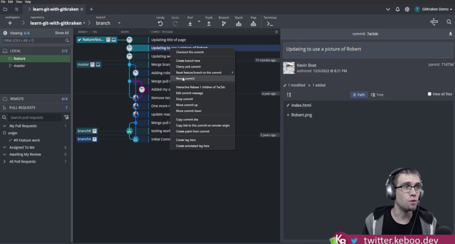The width and height of the screenshot is (455, 244).
Task: Choose Cherry pick commit menu entry
Action: coord(188,67)
